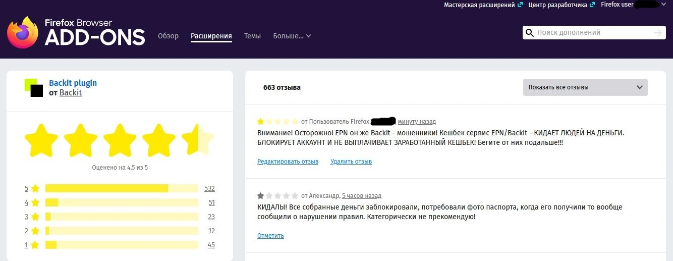Open минуту назад timestamp link
Image resolution: width=673 pixels, height=261 pixels.
[x=417, y=122]
